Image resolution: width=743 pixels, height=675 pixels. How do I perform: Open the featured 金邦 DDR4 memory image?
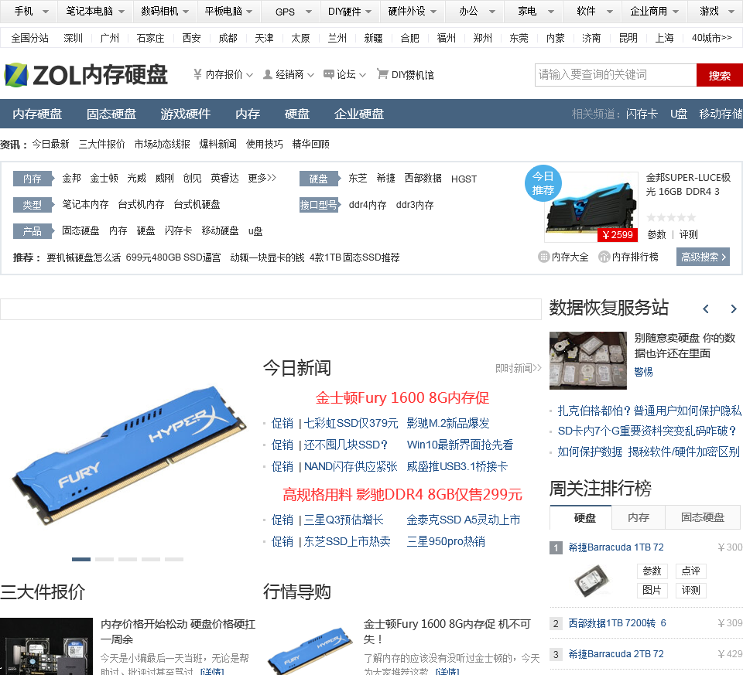click(x=591, y=207)
